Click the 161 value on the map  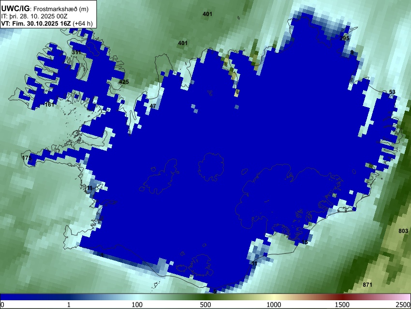pyautogui.click(x=49, y=105)
